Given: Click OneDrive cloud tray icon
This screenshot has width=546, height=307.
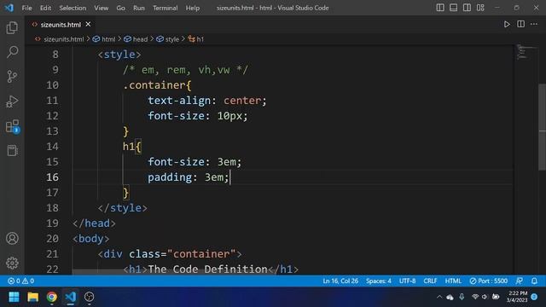Looking at the screenshot, I should [450, 298].
